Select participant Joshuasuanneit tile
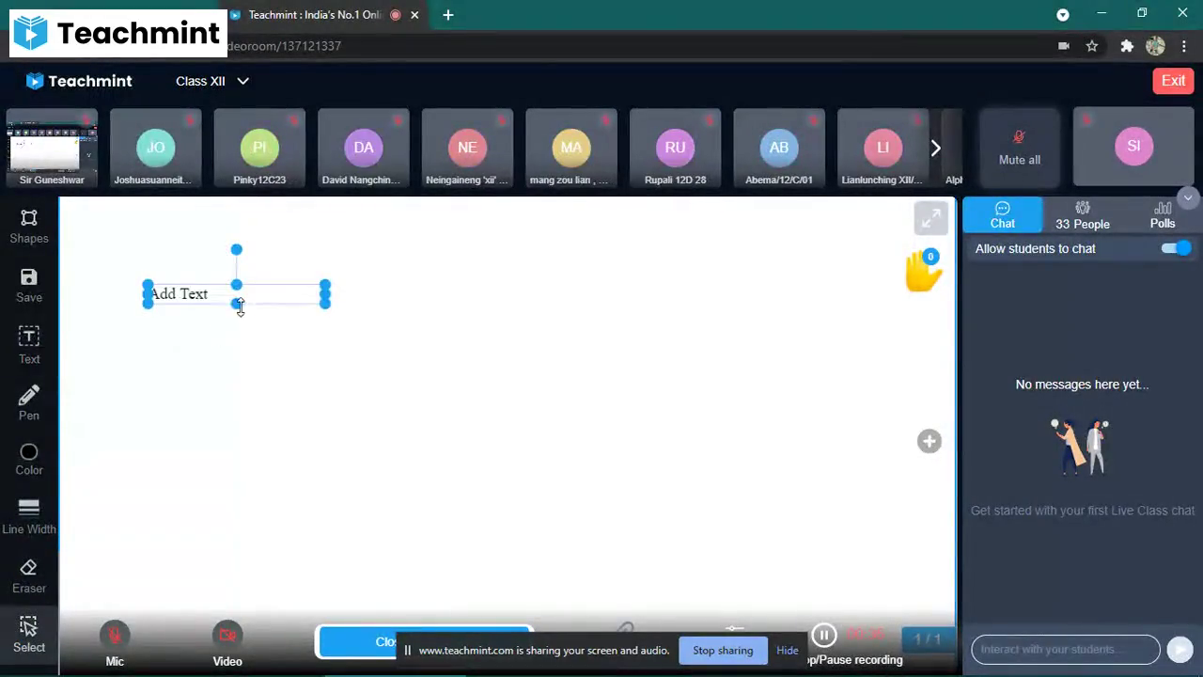Screen dimensions: 1203x677 155,148
